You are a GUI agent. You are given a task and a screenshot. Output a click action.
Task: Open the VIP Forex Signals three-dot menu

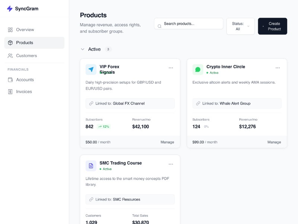click(171, 68)
